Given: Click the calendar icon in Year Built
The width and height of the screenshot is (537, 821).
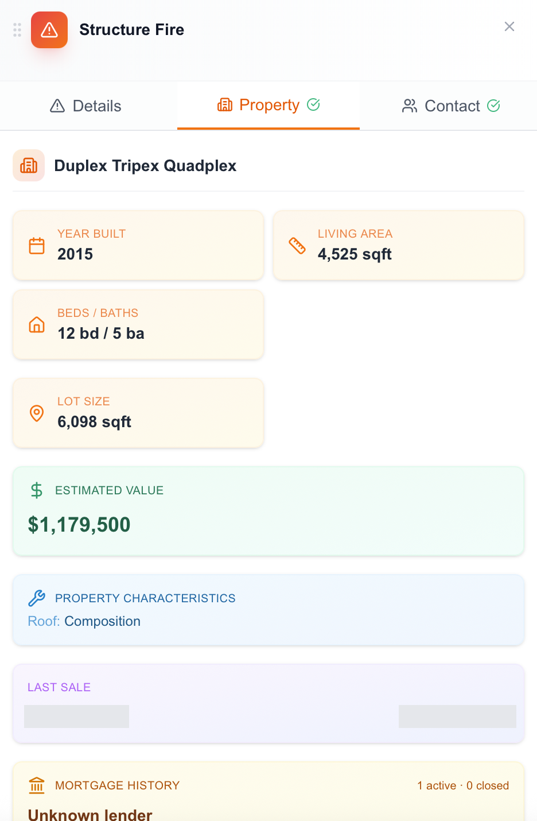Looking at the screenshot, I should [x=37, y=246].
